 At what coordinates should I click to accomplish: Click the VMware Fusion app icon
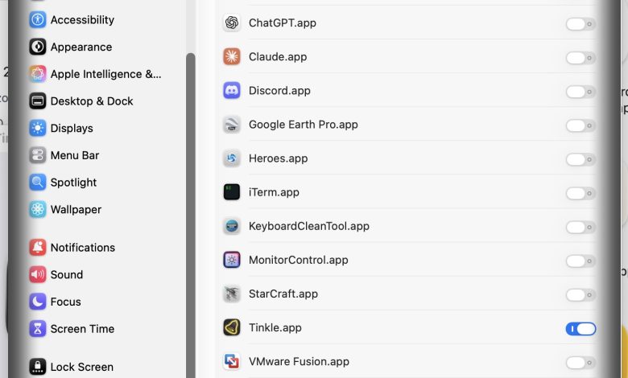coord(232,362)
